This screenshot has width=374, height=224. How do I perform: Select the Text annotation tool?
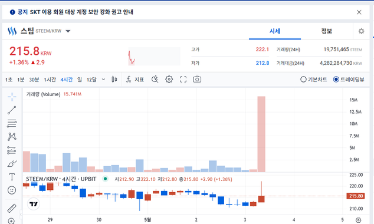[12, 177]
